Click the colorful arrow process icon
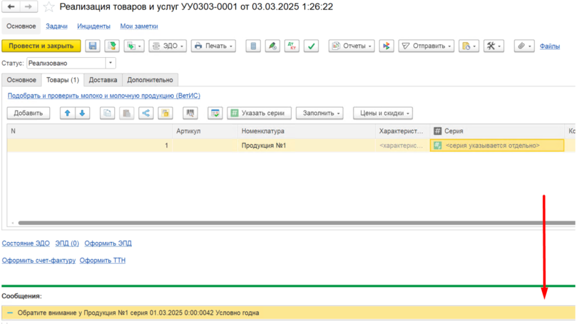Screen dimensions: 579x324 tap(386, 46)
